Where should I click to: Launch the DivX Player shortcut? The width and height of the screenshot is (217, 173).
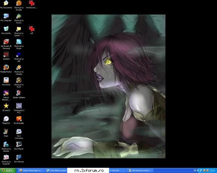coord(19,146)
